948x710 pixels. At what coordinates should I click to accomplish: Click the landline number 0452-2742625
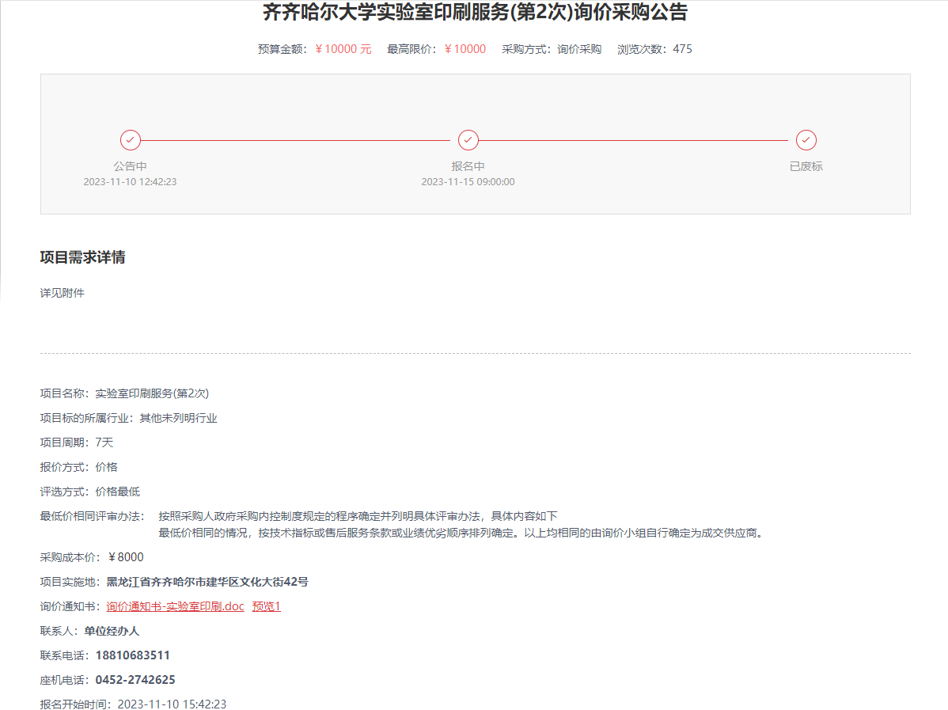[x=135, y=680]
